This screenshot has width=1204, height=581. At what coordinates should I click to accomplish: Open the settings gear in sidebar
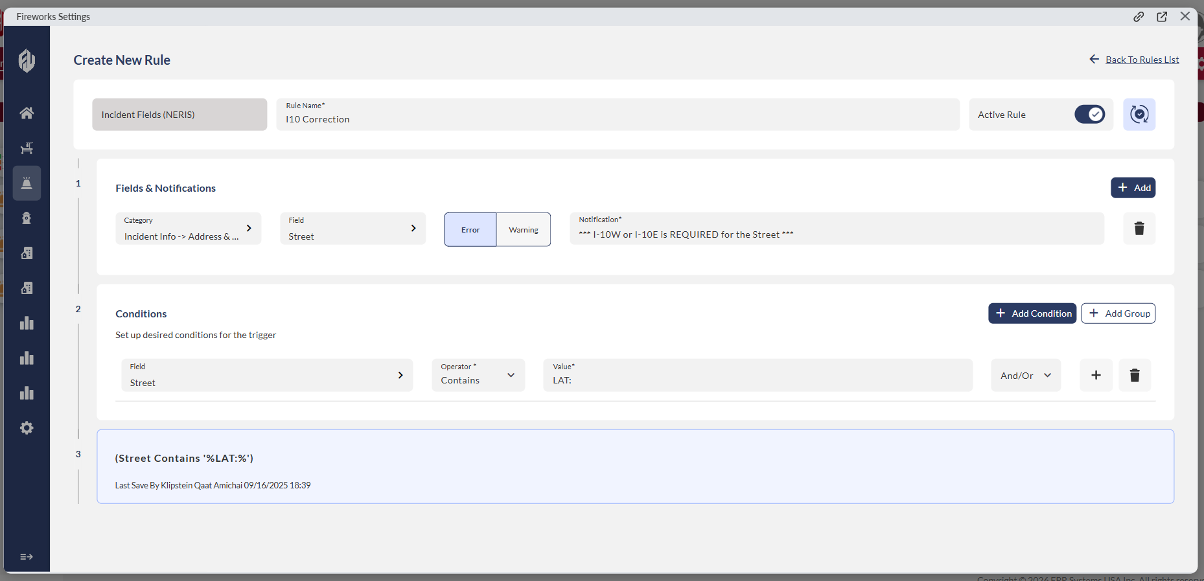click(27, 428)
